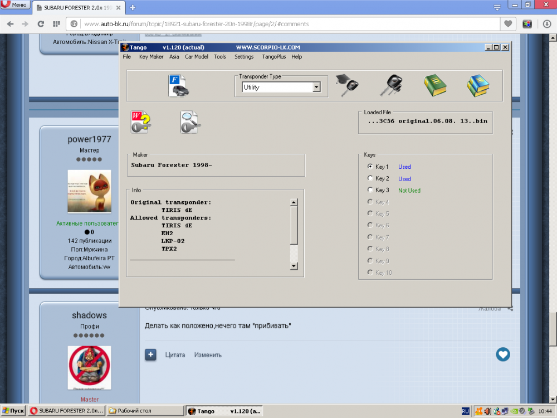Switch to Рабочий стол taskbar item

click(145, 411)
